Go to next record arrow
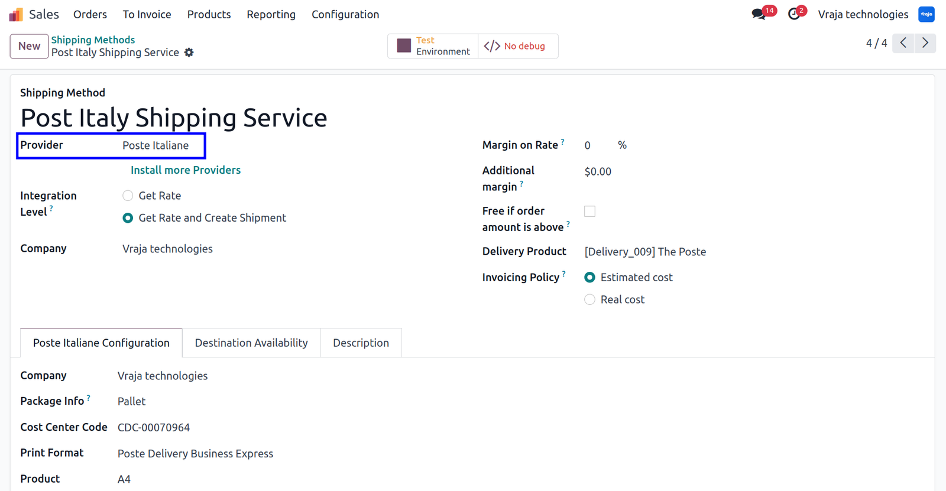 925,43
